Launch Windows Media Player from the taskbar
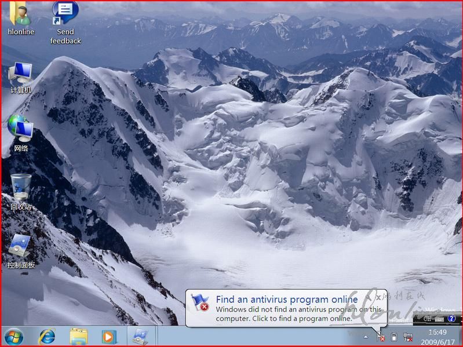The width and height of the screenshot is (463, 347). tap(109, 336)
